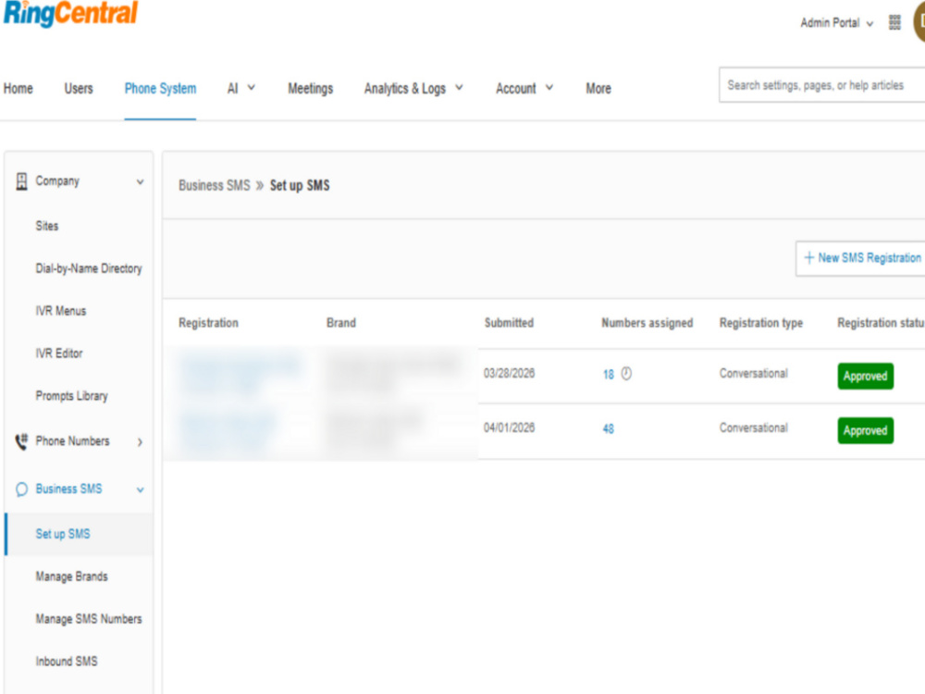The width and height of the screenshot is (925, 694).
Task: Click the Phone Numbers handset icon
Action: [x=22, y=441]
